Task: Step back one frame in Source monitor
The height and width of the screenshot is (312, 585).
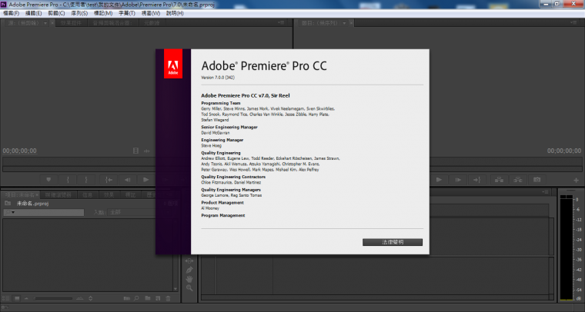Action: [127, 180]
